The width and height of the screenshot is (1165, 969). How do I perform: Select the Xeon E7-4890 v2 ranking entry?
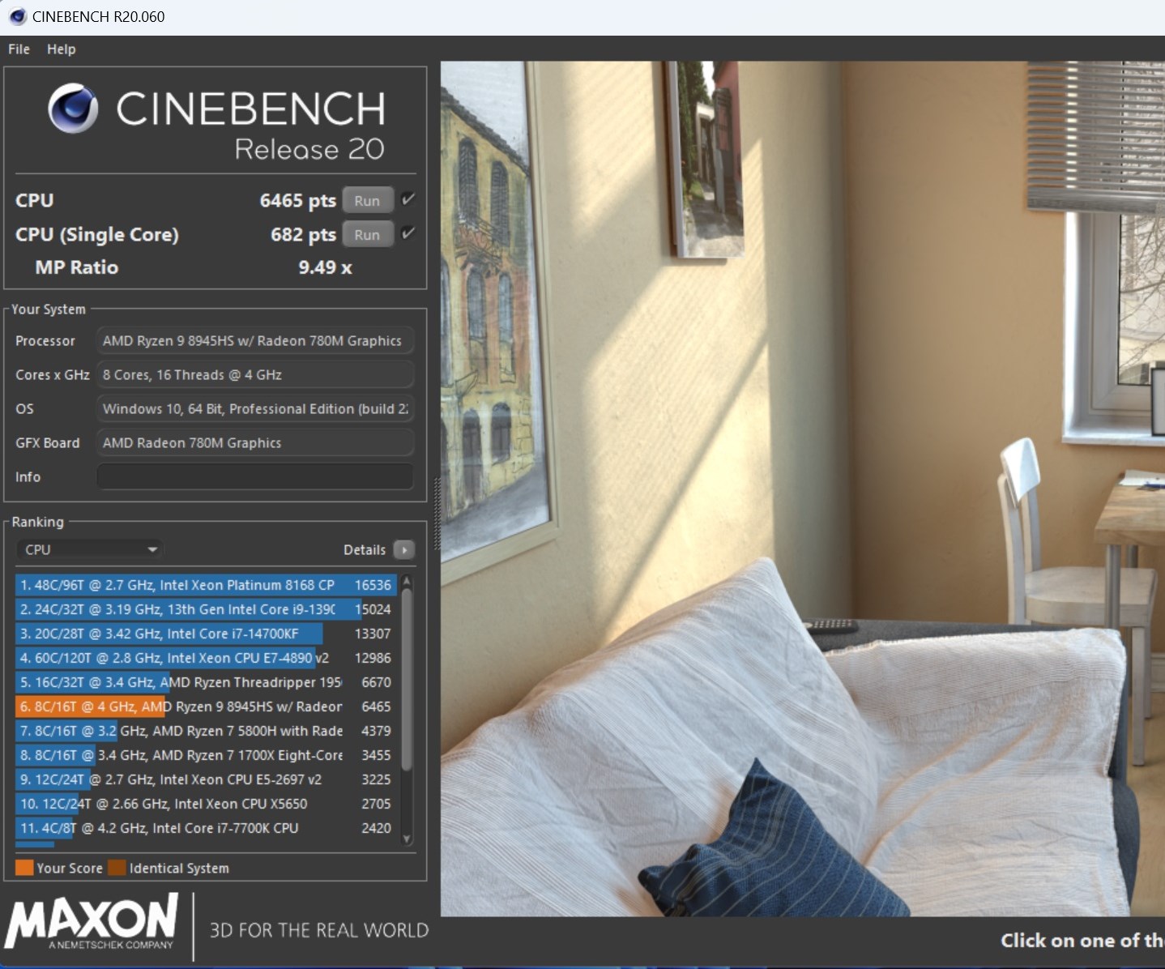206,658
